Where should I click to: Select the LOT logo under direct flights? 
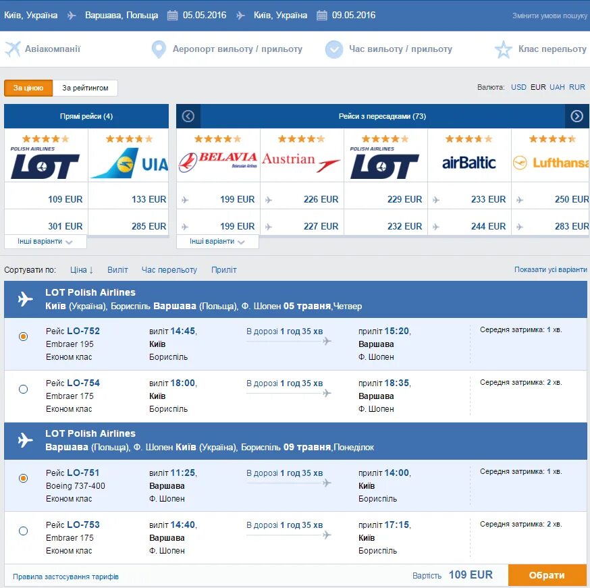pyautogui.click(x=45, y=163)
